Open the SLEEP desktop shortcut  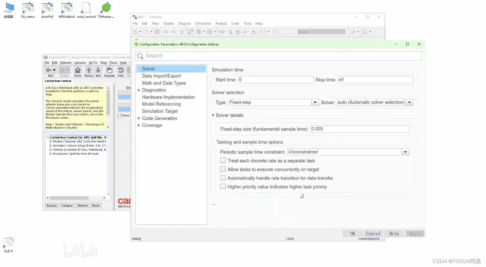point(8,245)
